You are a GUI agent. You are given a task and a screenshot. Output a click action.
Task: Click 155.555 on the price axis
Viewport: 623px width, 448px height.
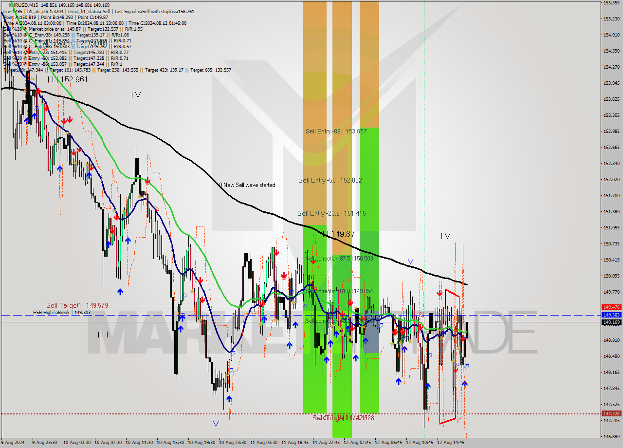click(611, 3)
